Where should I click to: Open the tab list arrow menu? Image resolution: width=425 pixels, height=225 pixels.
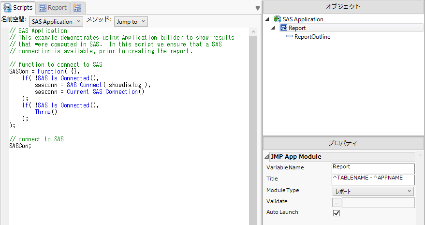pyautogui.click(x=258, y=8)
